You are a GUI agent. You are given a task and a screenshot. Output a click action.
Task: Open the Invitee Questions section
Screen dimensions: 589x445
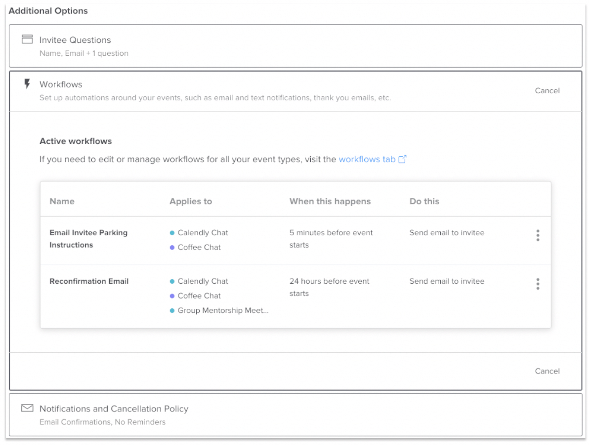(295, 46)
